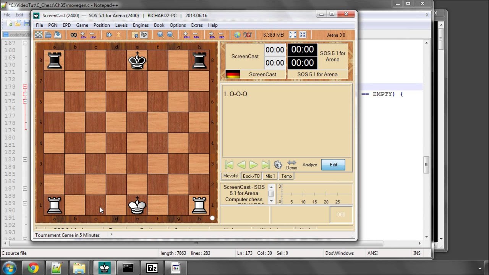This screenshot has width=489, height=275.
Task: Open 7-Zip from the Windows taskbar
Action: [152, 268]
